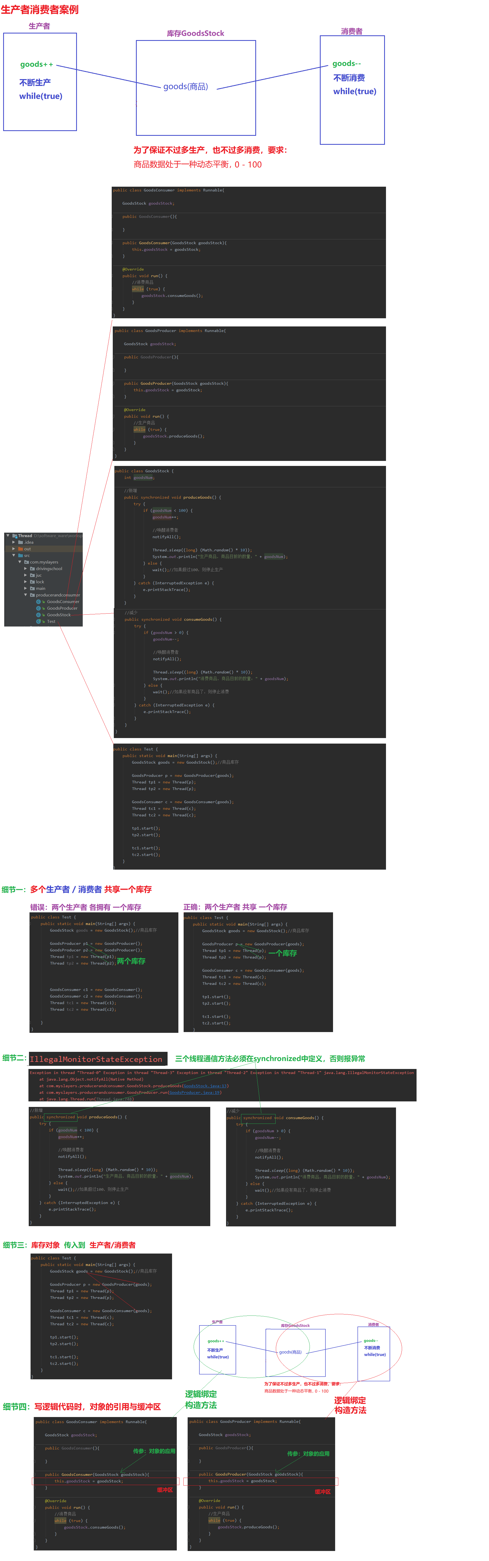Collapse the producerandconsumer package
489x1561 pixels.
[25, 595]
